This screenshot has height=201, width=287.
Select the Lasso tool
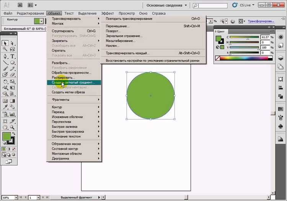[12, 49]
